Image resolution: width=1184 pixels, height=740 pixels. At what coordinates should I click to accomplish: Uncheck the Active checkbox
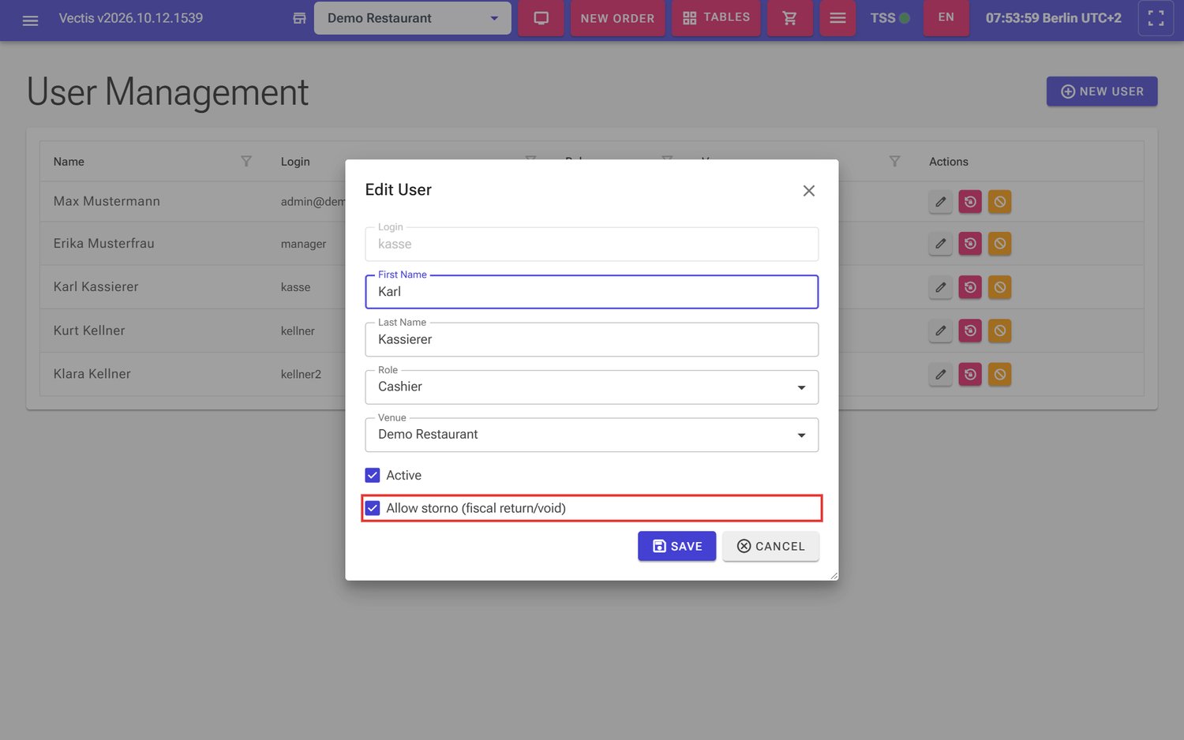[x=373, y=475]
